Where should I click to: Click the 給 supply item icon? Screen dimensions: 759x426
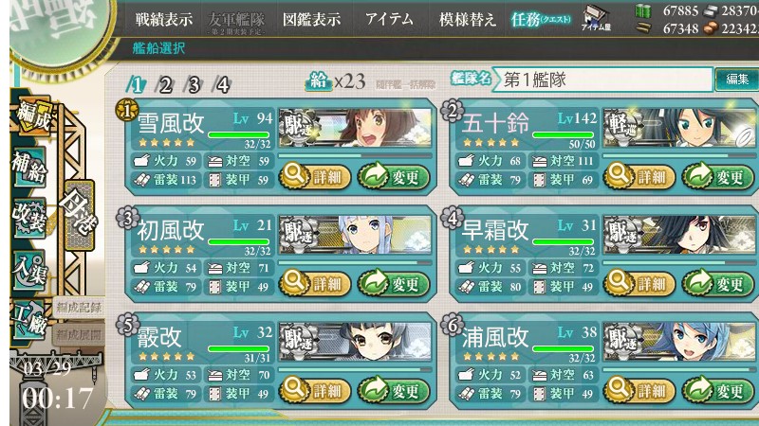(318, 80)
